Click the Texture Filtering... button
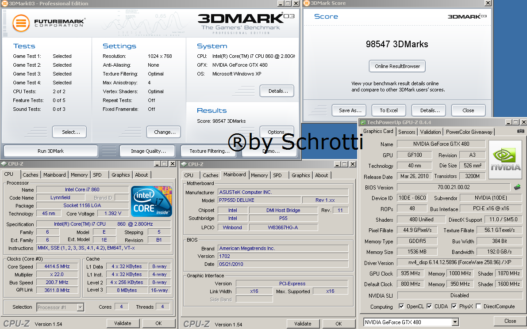527x329 pixels. click(x=208, y=151)
